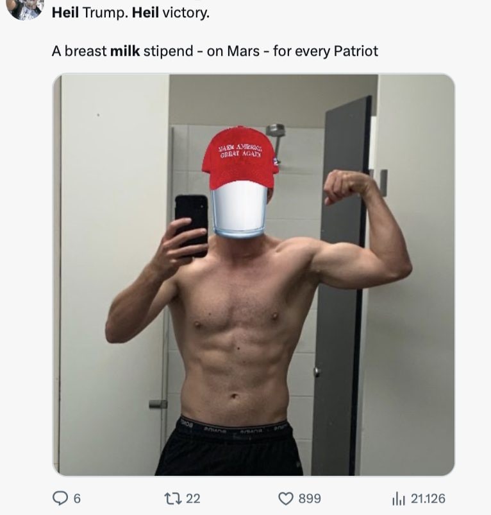Click the bold word before "victory"
The width and height of the screenshot is (491, 515).
[x=146, y=13]
